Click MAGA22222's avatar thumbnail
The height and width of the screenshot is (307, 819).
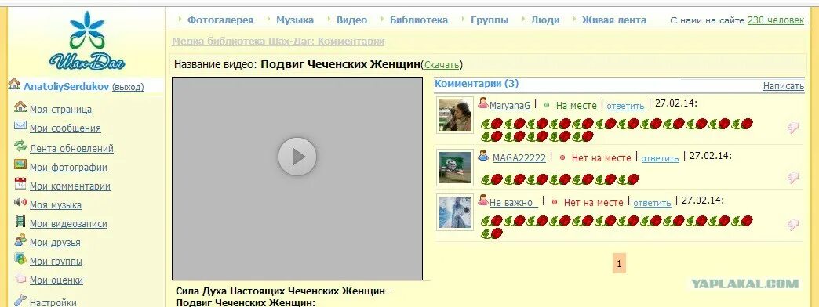click(455, 167)
